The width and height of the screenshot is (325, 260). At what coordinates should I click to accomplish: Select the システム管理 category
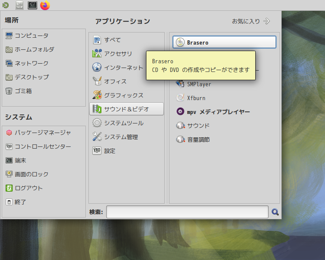(127, 137)
